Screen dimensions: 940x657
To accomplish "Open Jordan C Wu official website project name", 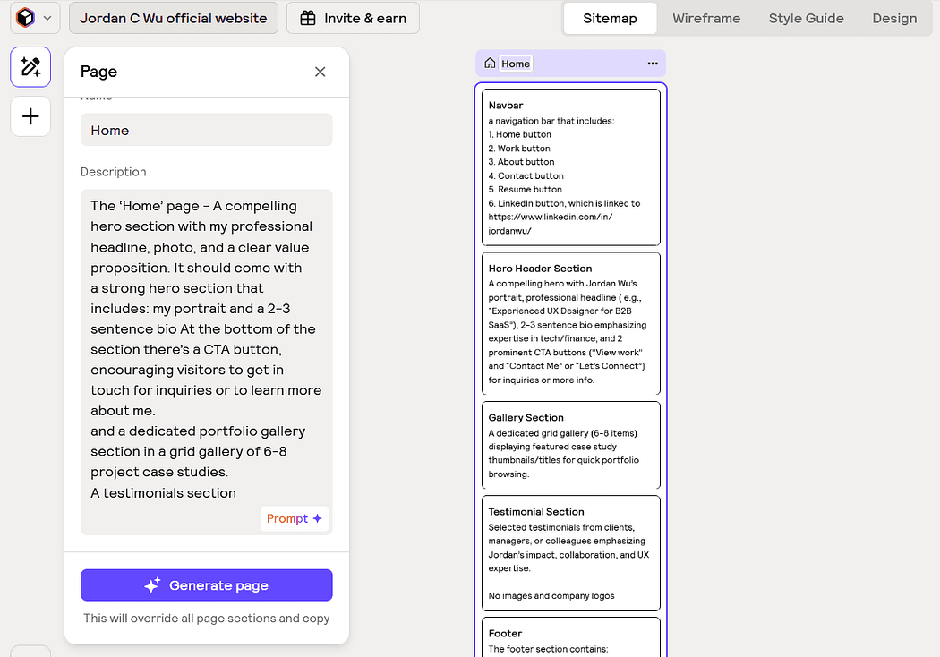I will [174, 18].
